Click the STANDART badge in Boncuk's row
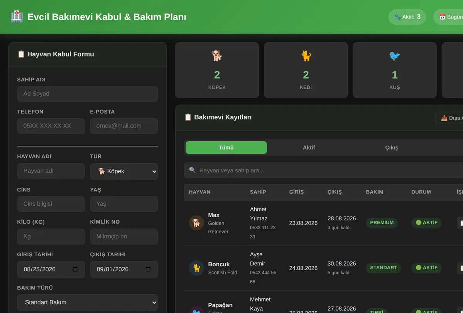This screenshot has height=313, width=463. pyautogui.click(x=384, y=268)
